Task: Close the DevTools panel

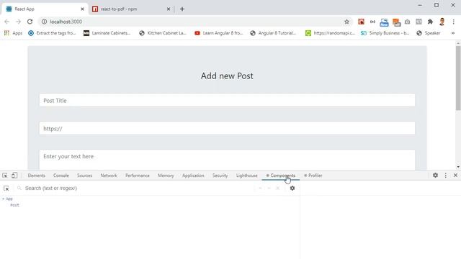Action: (x=455, y=176)
